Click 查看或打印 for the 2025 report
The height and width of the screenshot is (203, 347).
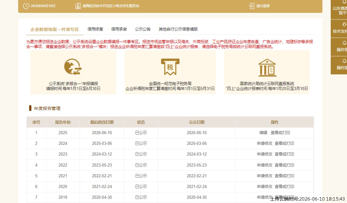point(280,133)
